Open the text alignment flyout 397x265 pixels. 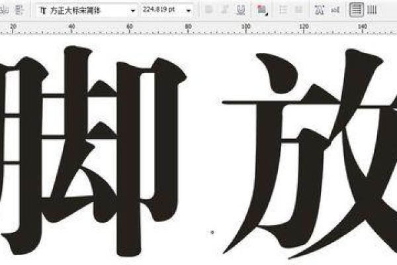click(262, 10)
